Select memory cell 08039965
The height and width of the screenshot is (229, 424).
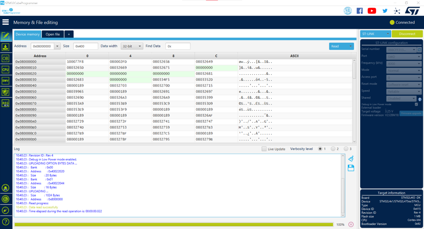87,91
